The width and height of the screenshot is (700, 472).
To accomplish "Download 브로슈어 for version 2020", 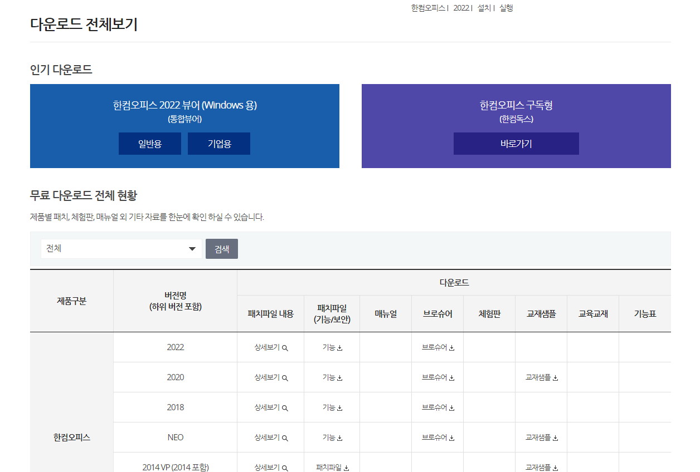I will click(438, 377).
